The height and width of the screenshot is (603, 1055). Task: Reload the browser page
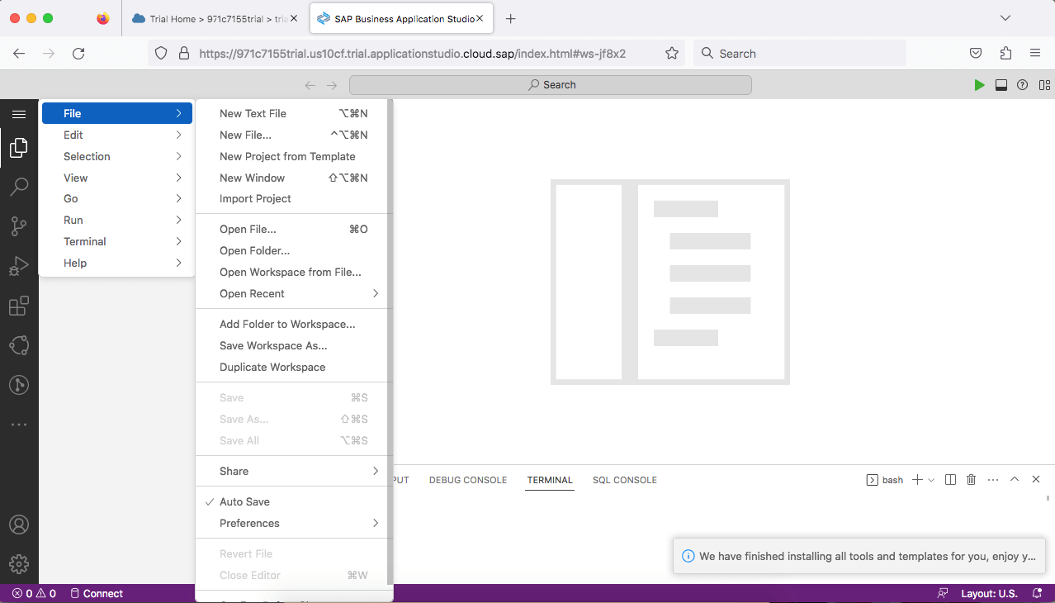click(78, 54)
